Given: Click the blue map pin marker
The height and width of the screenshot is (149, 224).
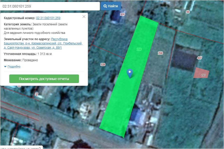Looking at the screenshot, I should pos(130,73).
